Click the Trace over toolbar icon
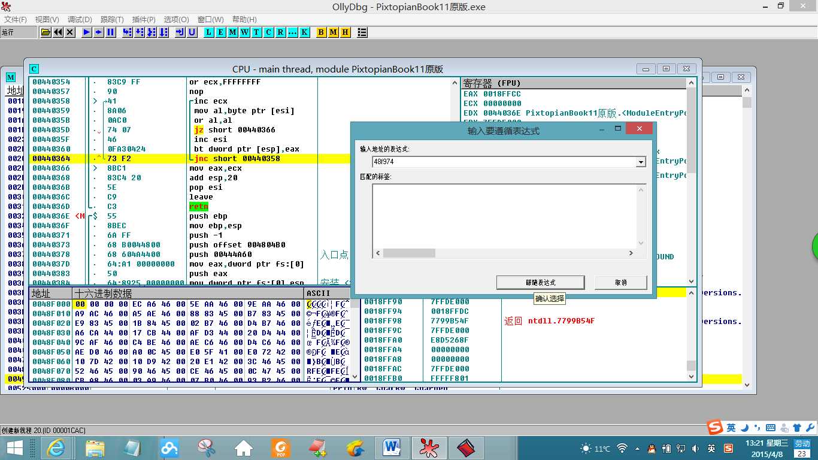 pos(163,32)
